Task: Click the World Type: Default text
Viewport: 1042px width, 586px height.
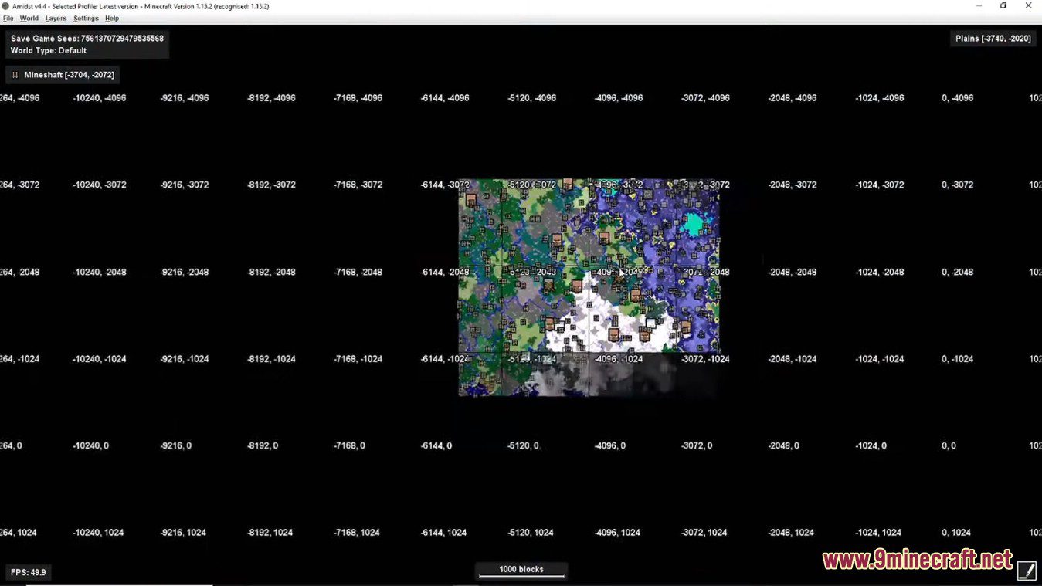Action: click(49, 50)
